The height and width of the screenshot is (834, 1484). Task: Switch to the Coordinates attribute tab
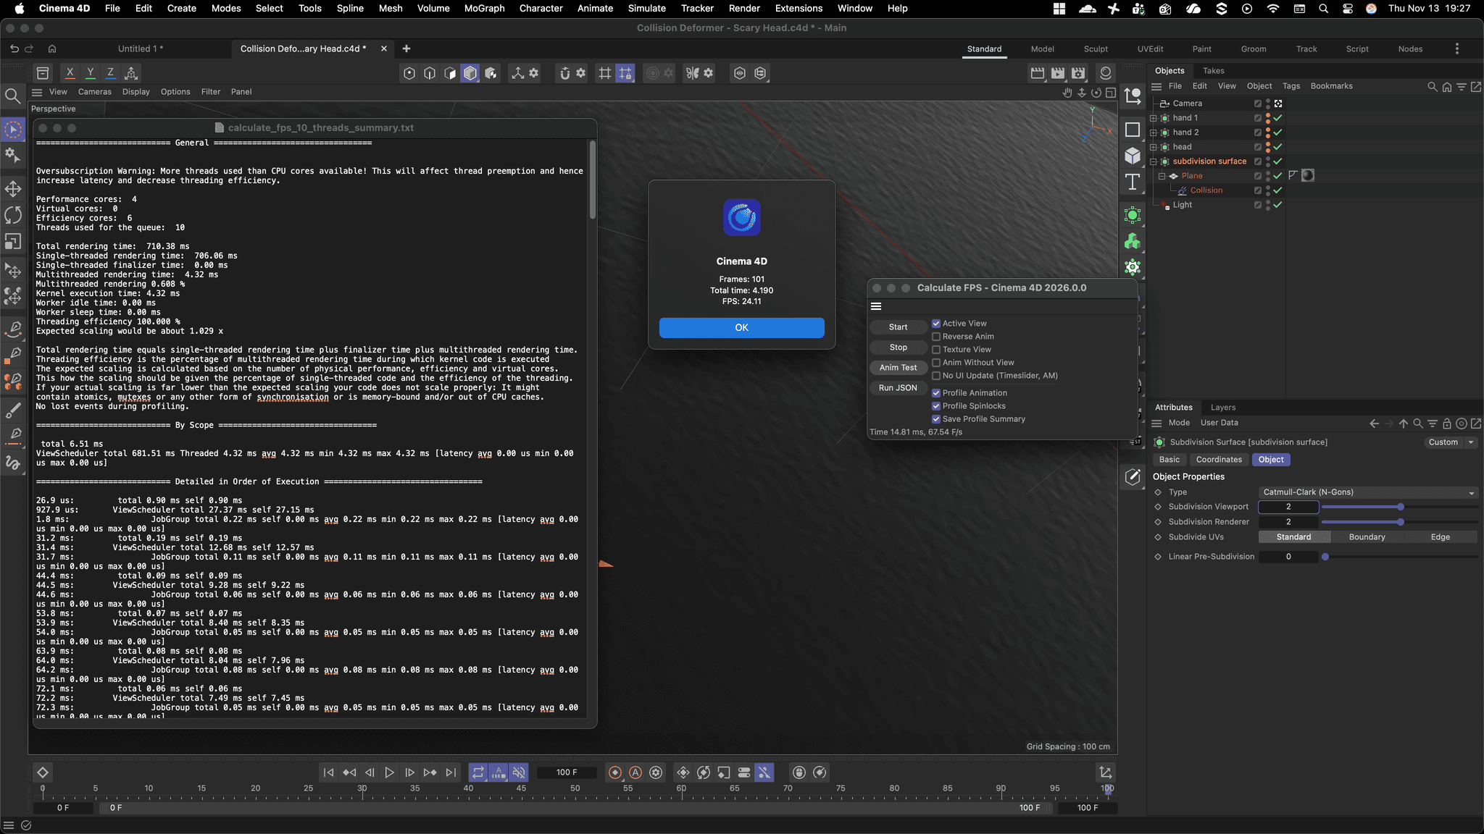[1219, 460]
